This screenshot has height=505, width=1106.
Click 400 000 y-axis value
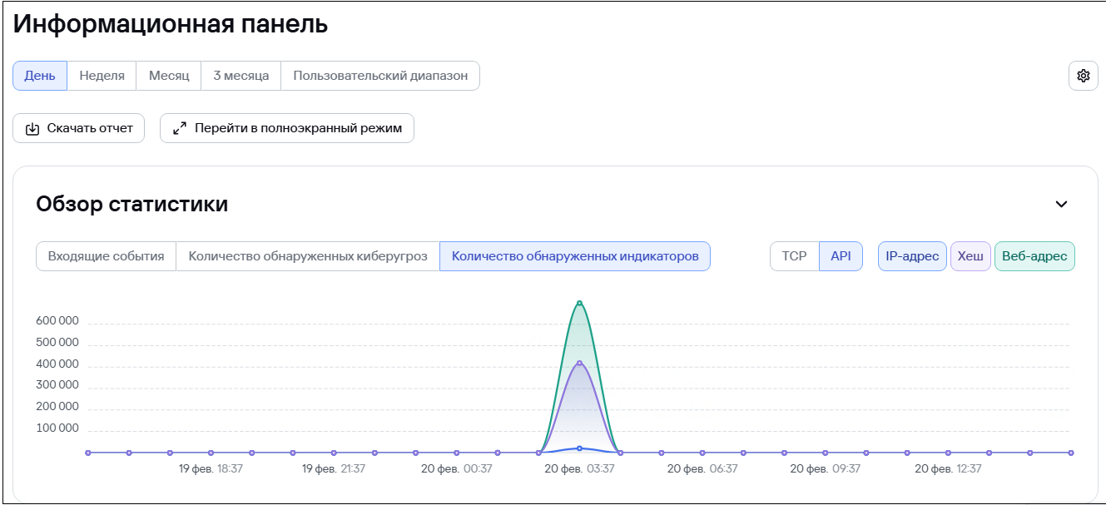click(57, 364)
